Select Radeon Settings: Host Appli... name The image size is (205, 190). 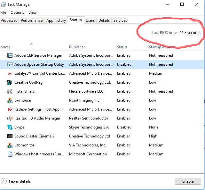click(x=39, y=109)
